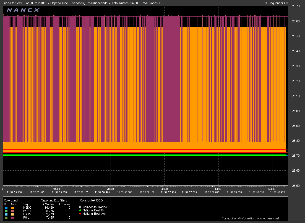
Task: Click the timestamp 11:32:55:850
Action: 59,192
